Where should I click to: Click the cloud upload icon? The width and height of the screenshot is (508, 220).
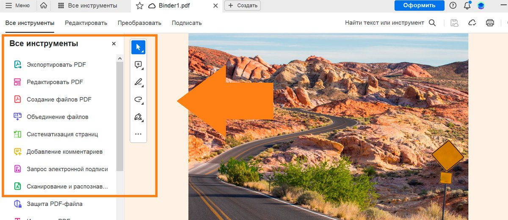(472, 23)
